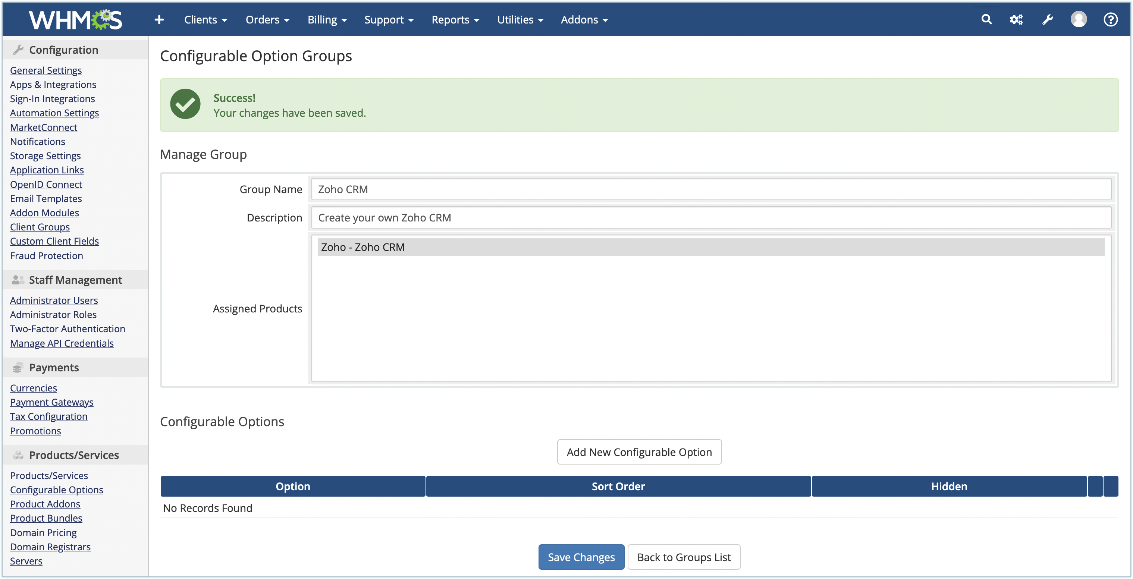Expand the Clients dropdown menu
Screen dimensions: 1133x579
[x=205, y=20]
